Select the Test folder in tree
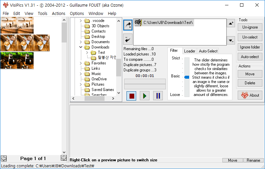The width and height of the screenshot is (265, 169). point(98,52)
